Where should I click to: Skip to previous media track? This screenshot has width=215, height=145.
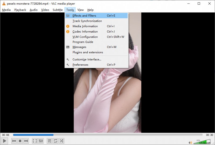(x=14, y=141)
